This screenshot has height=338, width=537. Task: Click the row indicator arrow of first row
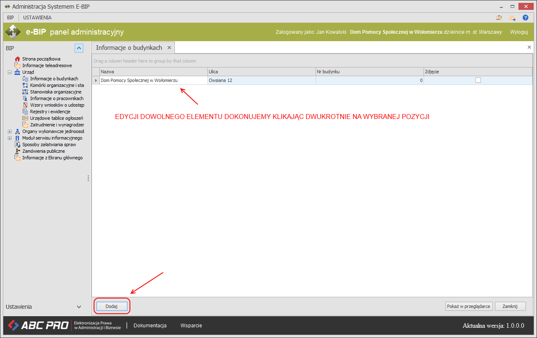[96, 80]
